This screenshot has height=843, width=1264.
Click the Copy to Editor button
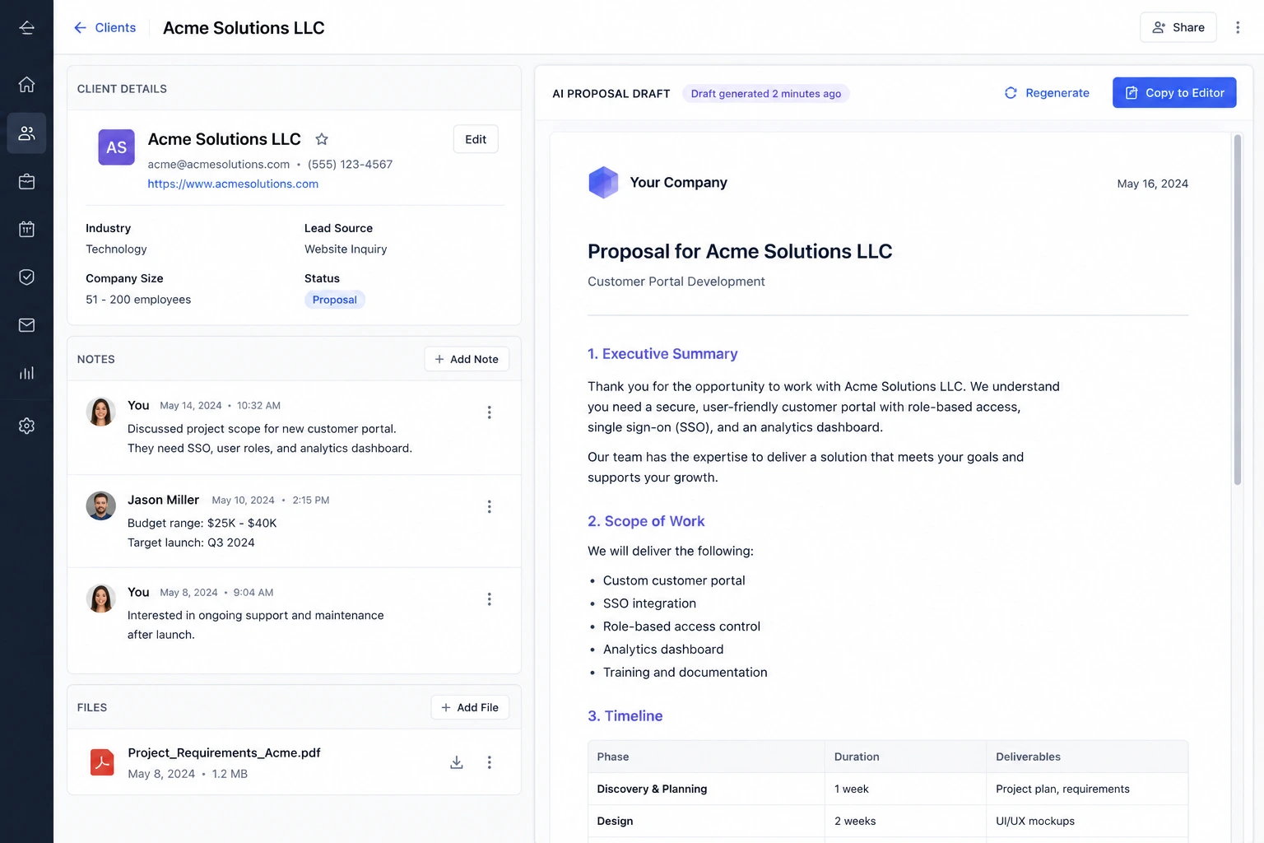1174,93
